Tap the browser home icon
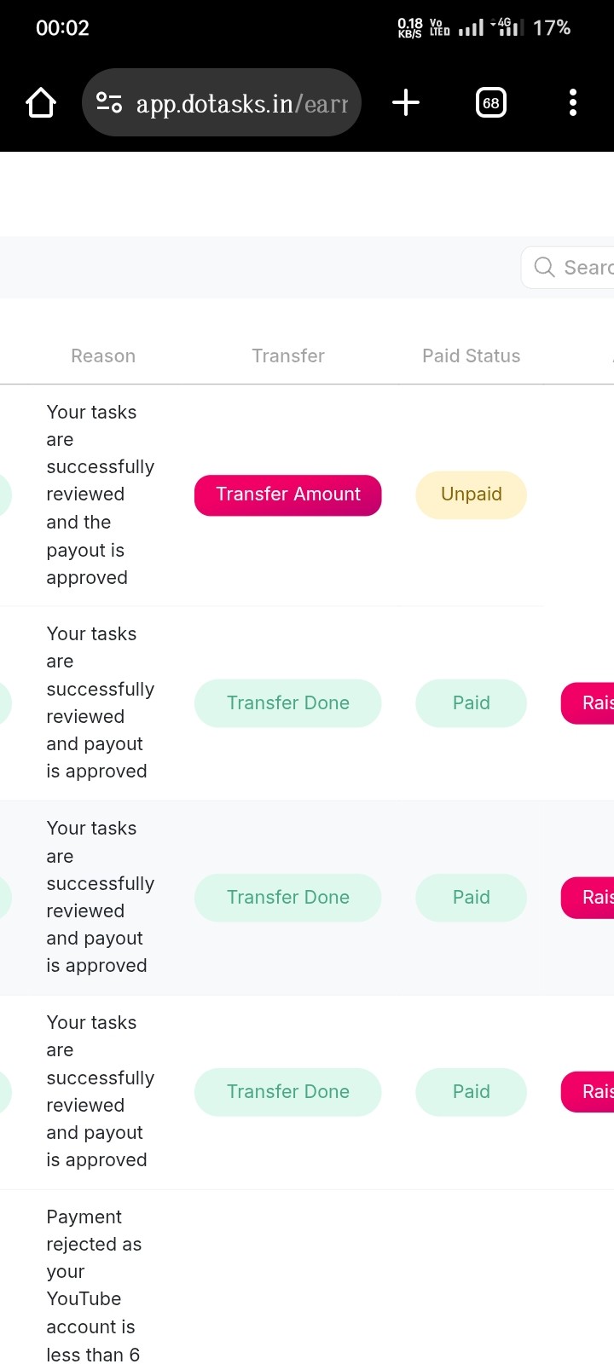 click(x=41, y=103)
